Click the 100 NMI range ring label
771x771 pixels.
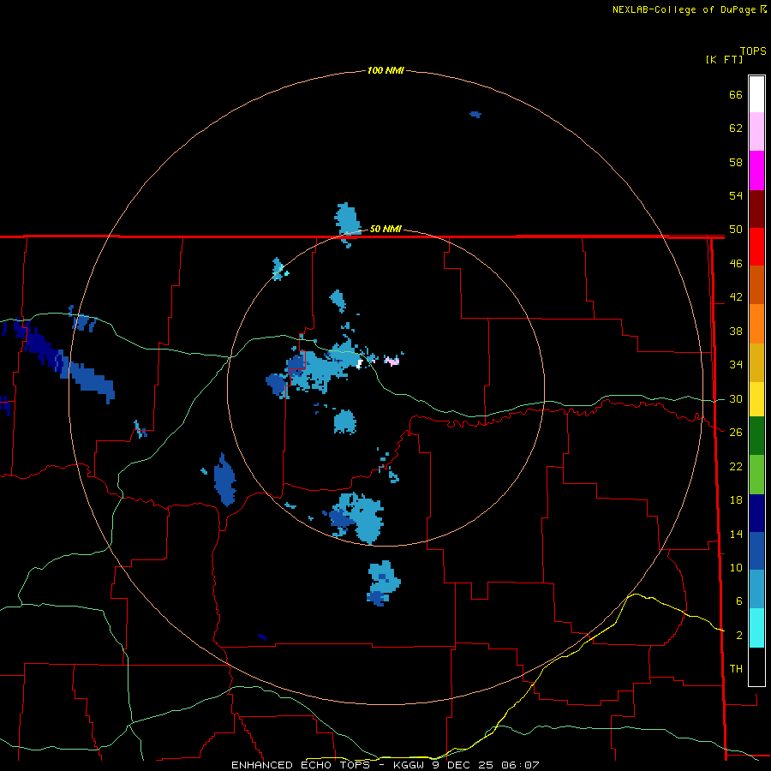[x=385, y=70]
